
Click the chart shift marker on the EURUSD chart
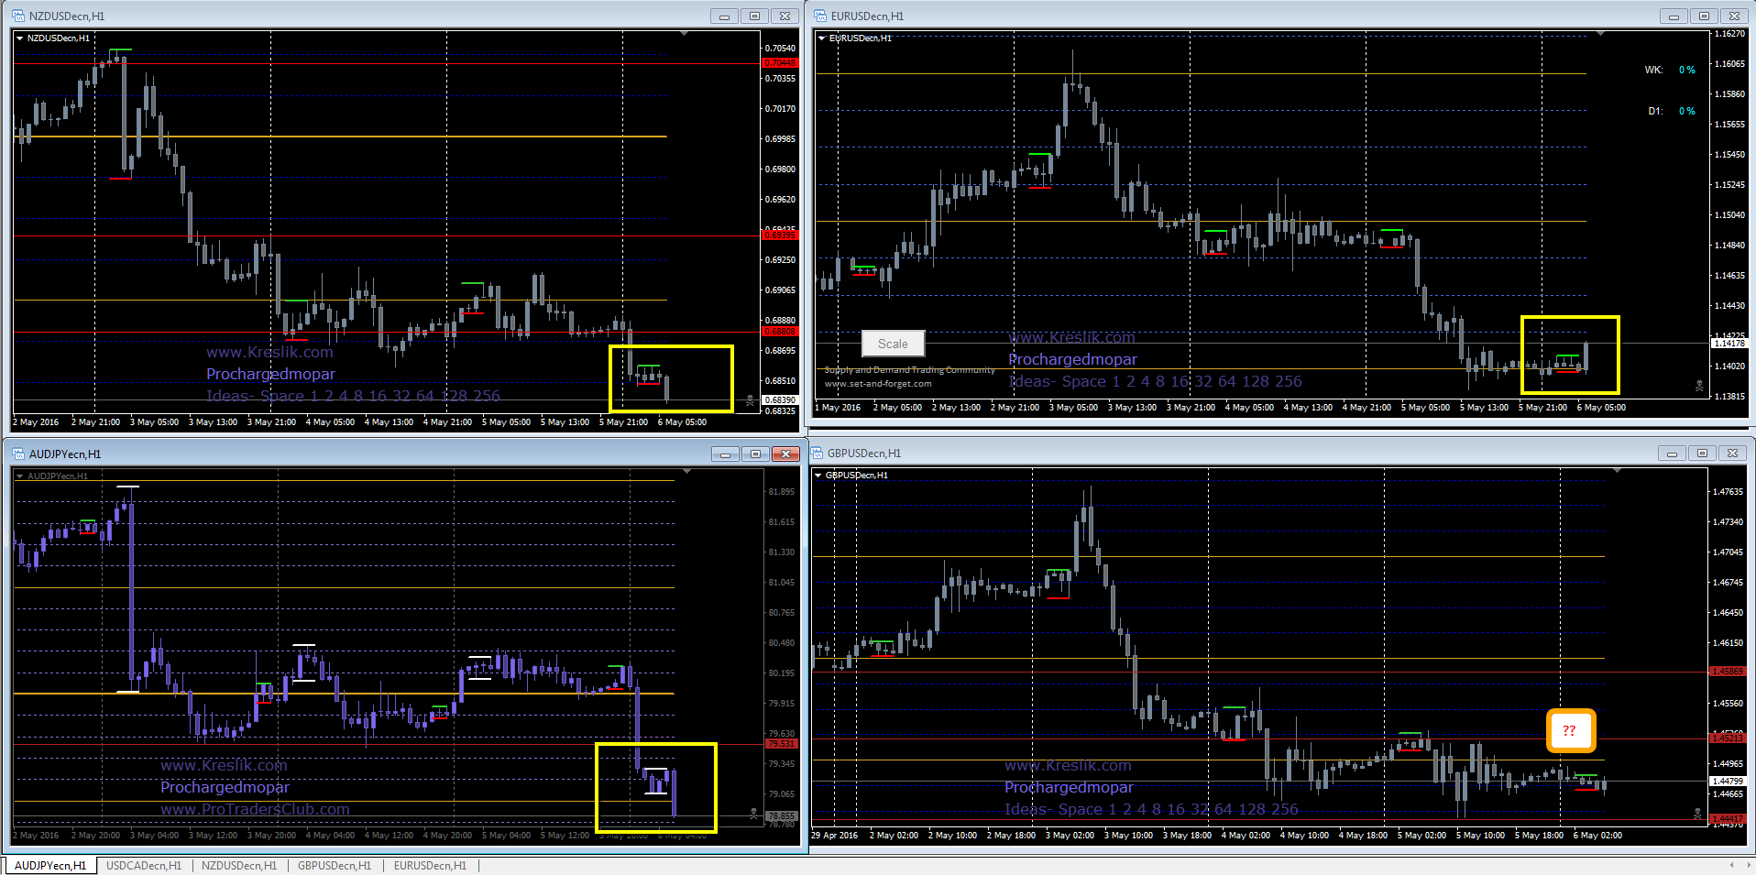(x=1600, y=34)
